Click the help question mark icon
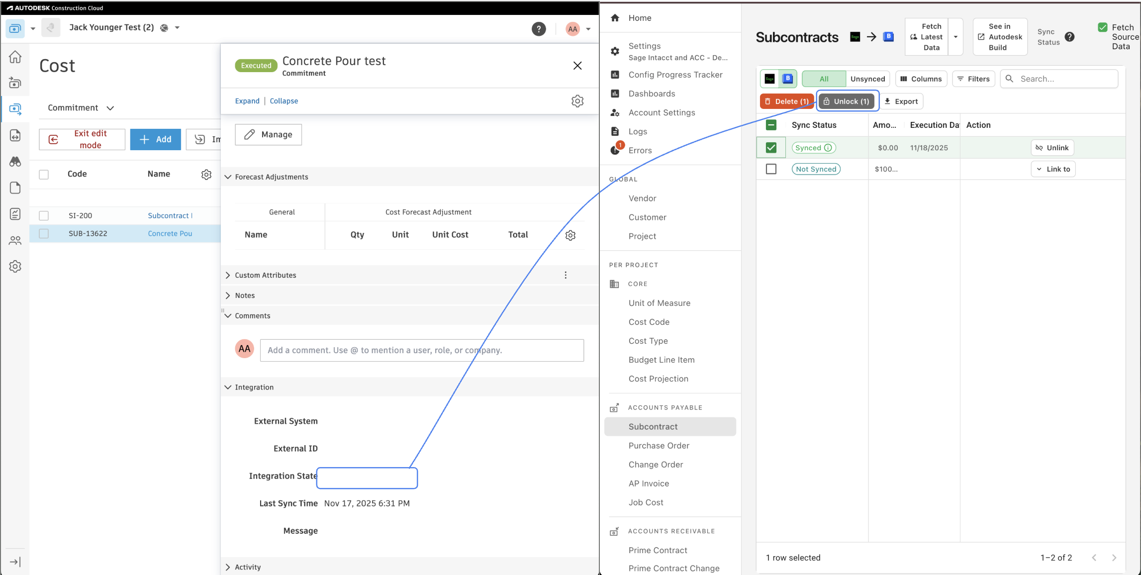The width and height of the screenshot is (1141, 575). click(538, 29)
